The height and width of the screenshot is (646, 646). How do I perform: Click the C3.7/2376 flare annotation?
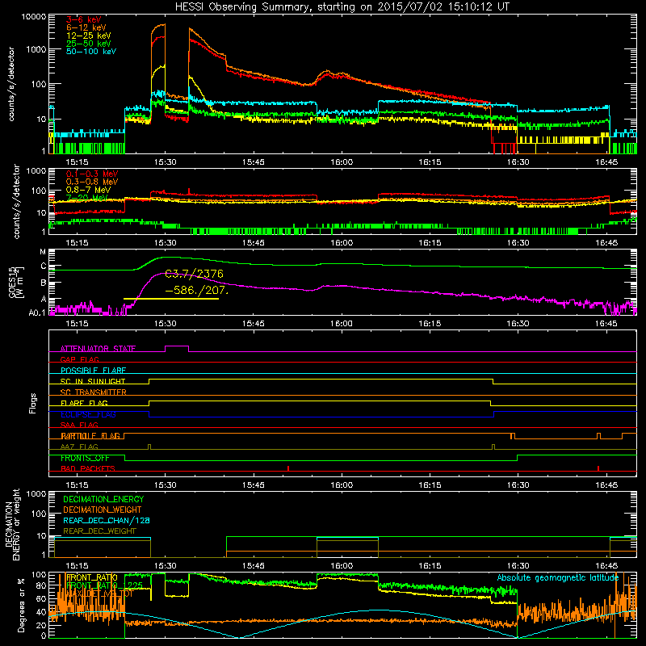pyautogui.click(x=194, y=274)
